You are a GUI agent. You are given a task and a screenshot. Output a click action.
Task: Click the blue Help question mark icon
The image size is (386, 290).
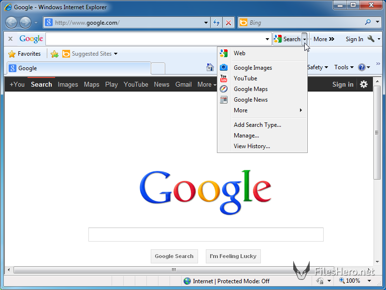point(362,67)
